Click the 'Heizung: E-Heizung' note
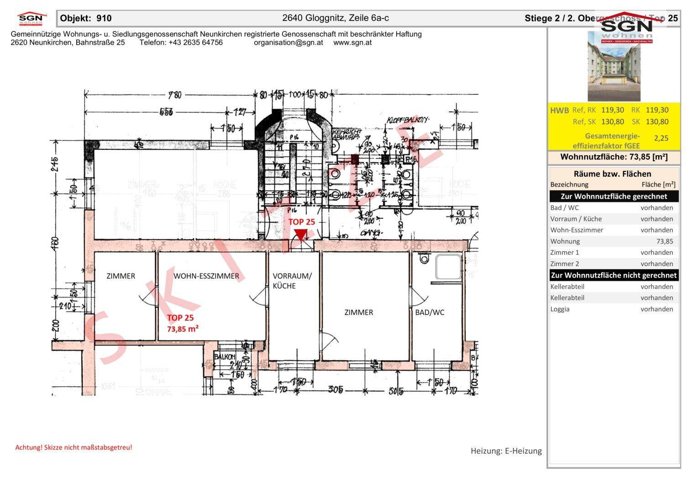Screen dimensions: 697x493 pos(506,451)
